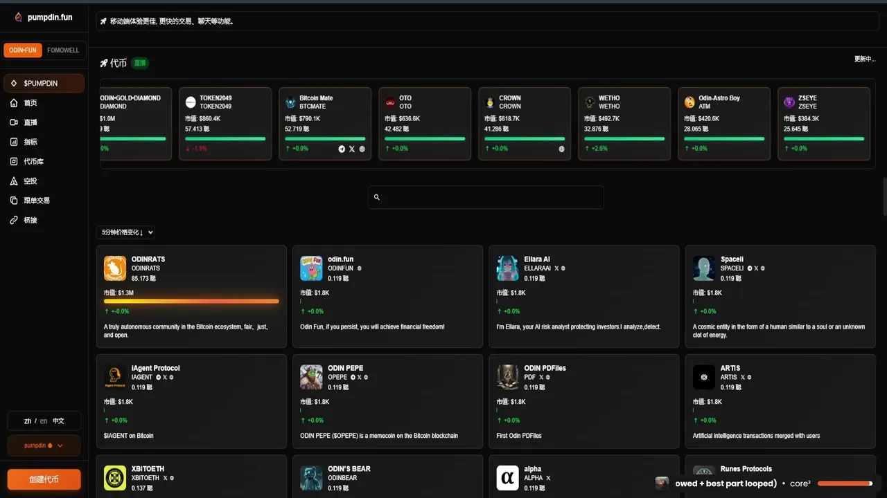Image resolution: width=887 pixels, height=498 pixels.
Task: Open the 指标 metrics sidebar icon
Action: pos(14,142)
